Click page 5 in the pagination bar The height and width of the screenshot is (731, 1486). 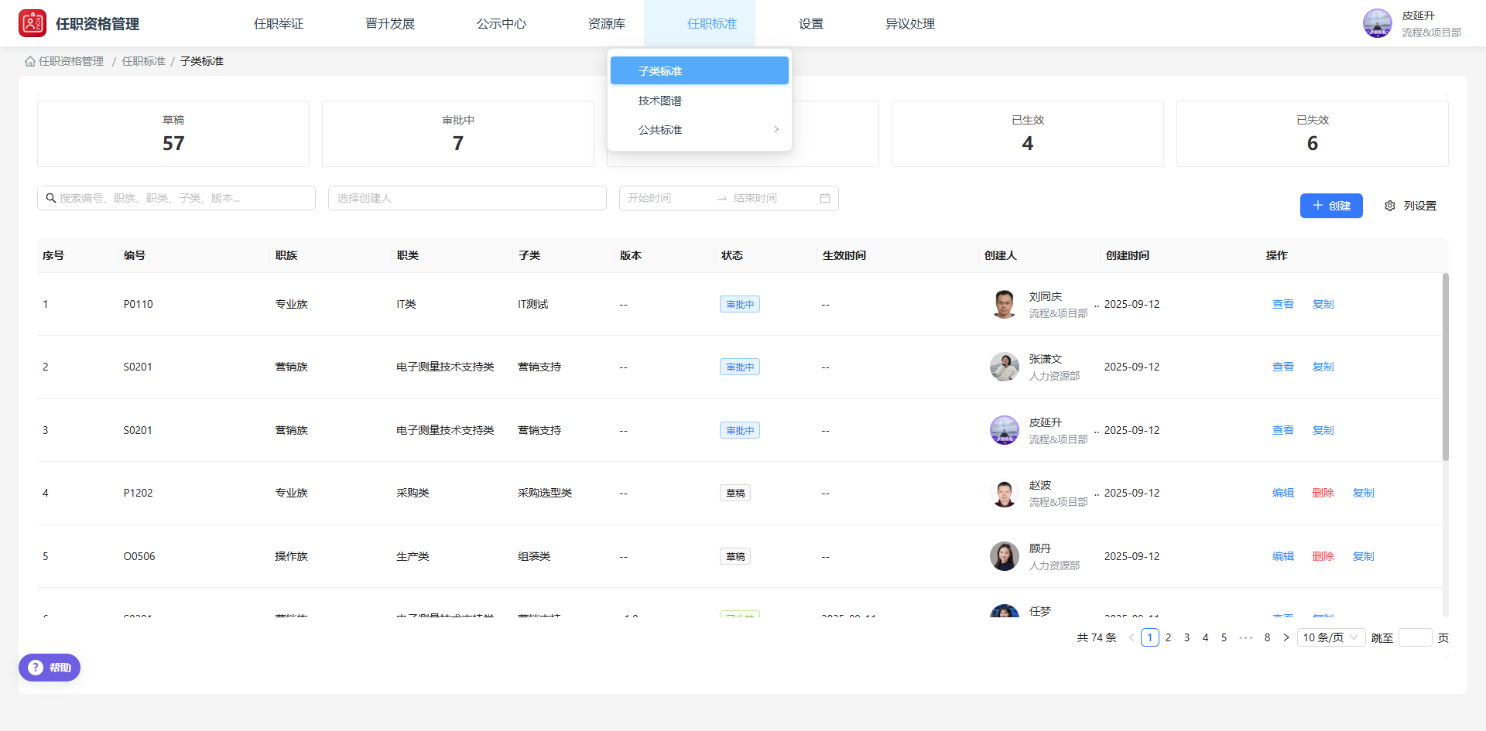click(x=1224, y=637)
